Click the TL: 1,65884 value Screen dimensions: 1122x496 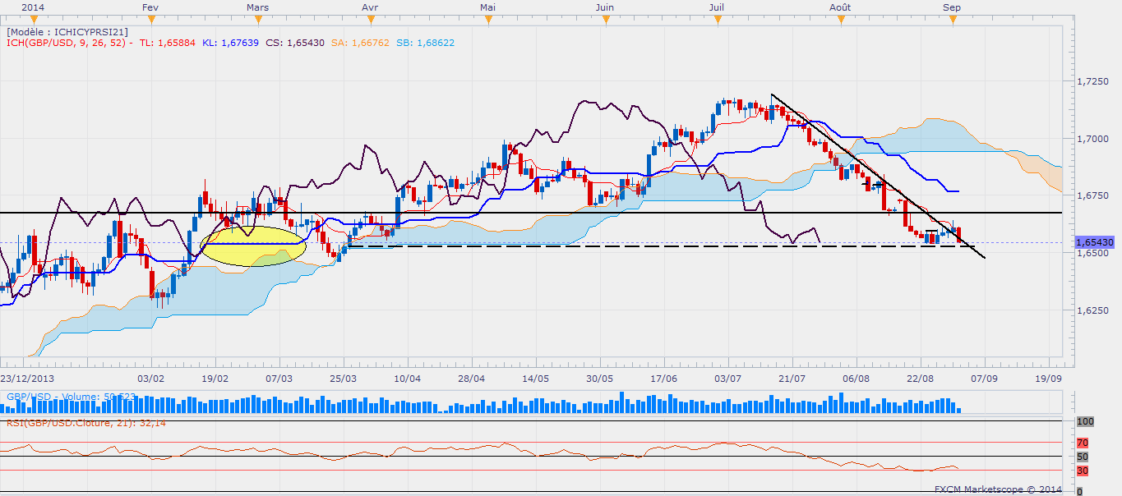click(x=167, y=43)
